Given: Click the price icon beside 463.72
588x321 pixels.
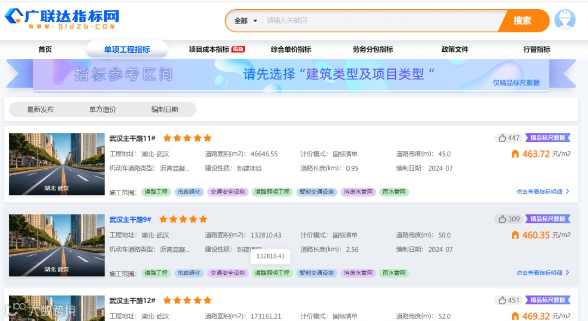Looking at the screenshot, I should click(x=515, y=154).
